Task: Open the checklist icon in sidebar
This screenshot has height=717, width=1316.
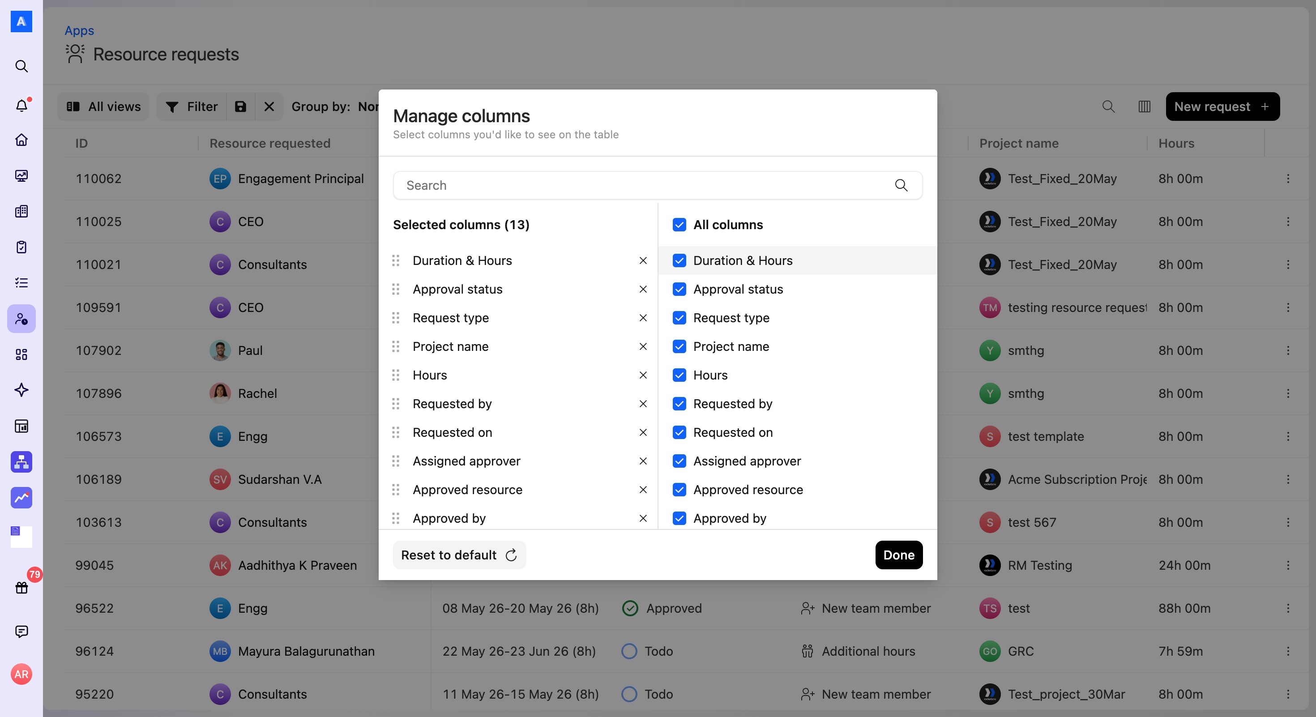Action: [21, 283]
